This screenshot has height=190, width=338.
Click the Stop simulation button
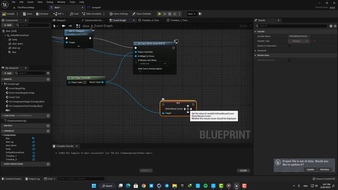point(170,14)
